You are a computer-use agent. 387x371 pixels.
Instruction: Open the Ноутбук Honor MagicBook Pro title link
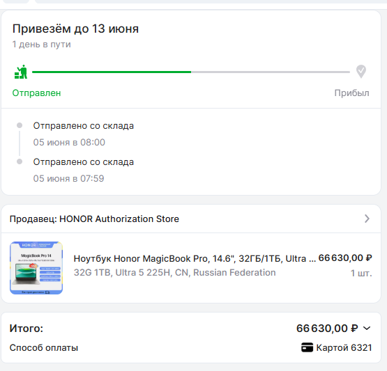(x=195, y=258)
